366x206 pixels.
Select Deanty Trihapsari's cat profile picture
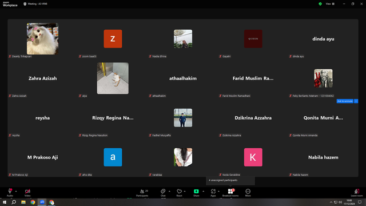[42, 39]
